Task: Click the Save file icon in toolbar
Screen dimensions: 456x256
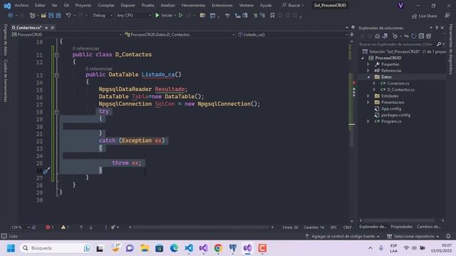Action: point(51,16)
